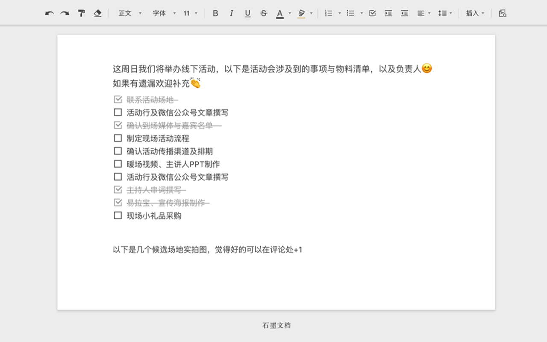Screen dimensions: 547x342
Task: Click the smiling emoji after 负责人
Action: pyautogui.click(x=427, y=68)
